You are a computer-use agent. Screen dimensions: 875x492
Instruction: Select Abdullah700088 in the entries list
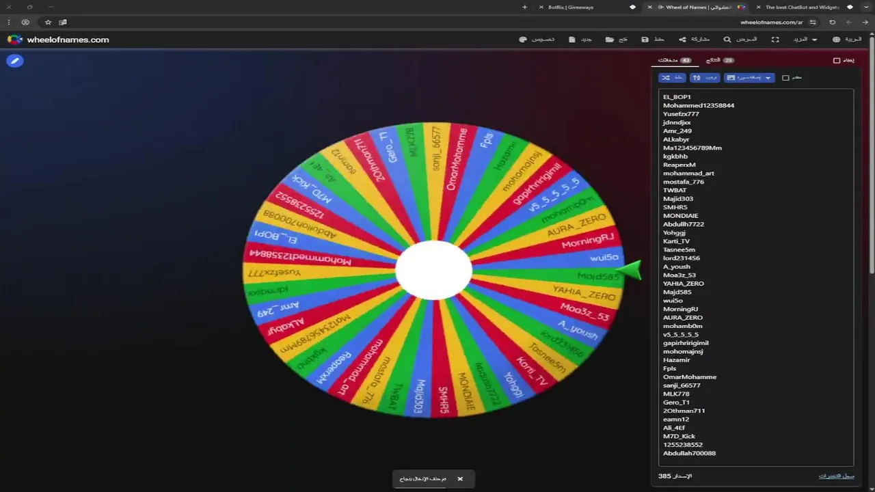point(690,453)
